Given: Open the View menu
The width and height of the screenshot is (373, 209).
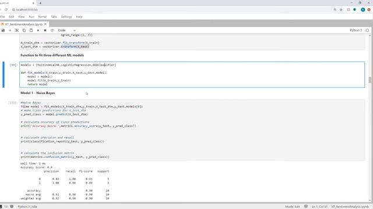Looking at the screenshot, I should click(22, 17).
